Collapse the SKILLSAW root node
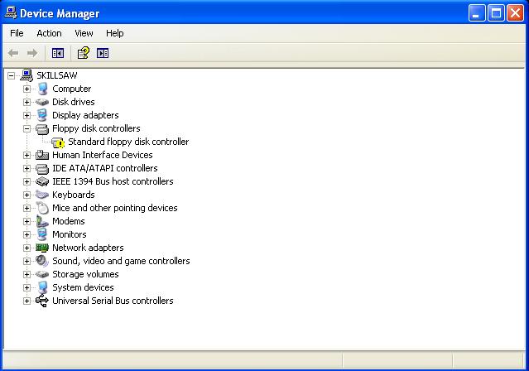This screenshot has width=529, height=371. [x=11, y=75]
